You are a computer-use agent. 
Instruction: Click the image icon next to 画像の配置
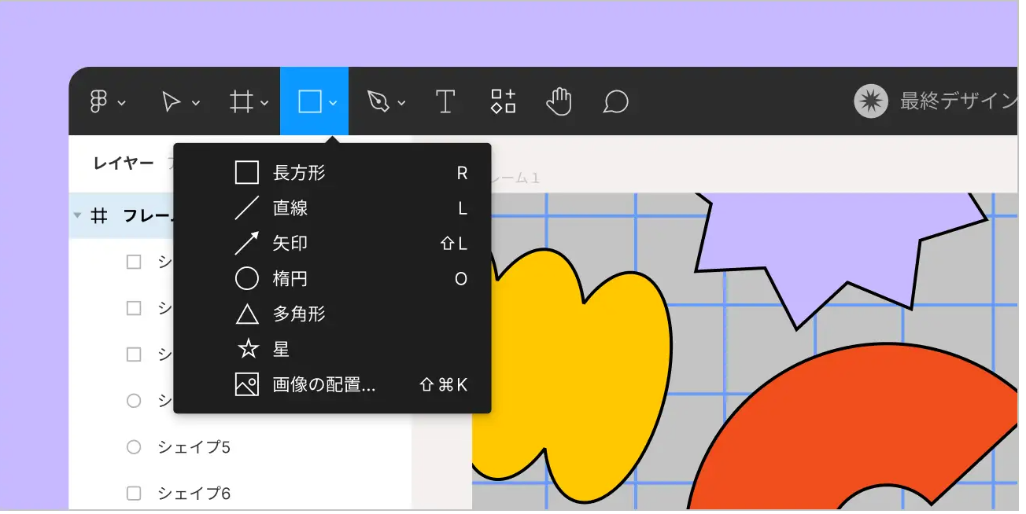[x=247, y=384]
